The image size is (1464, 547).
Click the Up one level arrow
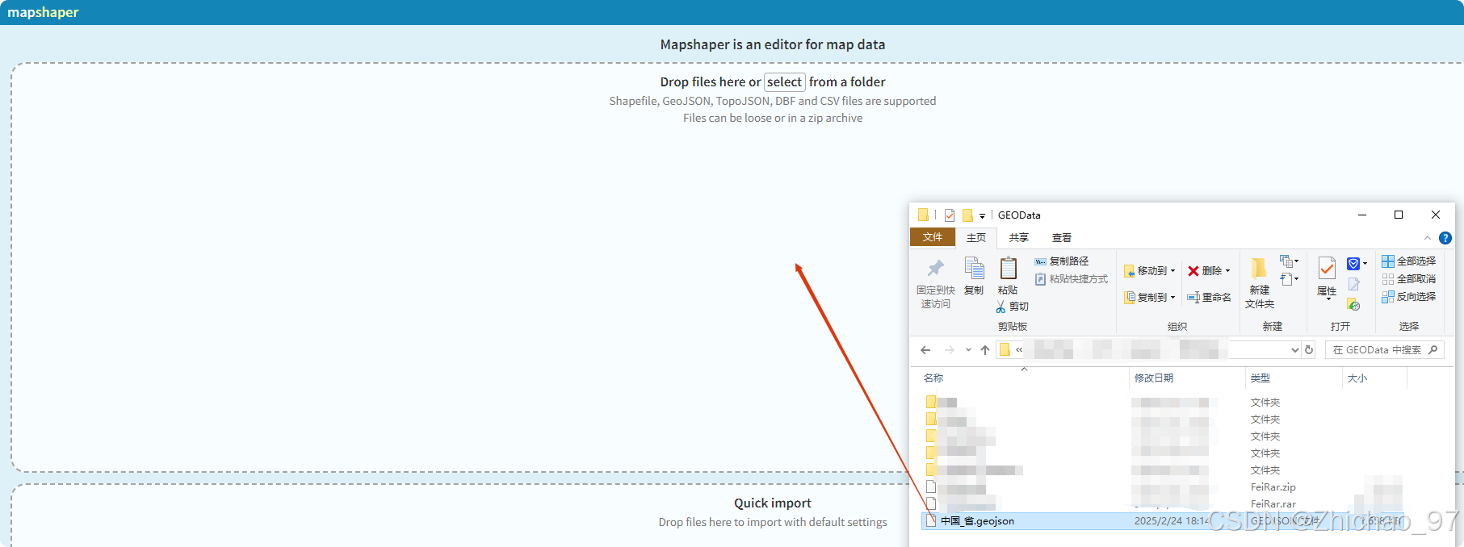(985, 350)
